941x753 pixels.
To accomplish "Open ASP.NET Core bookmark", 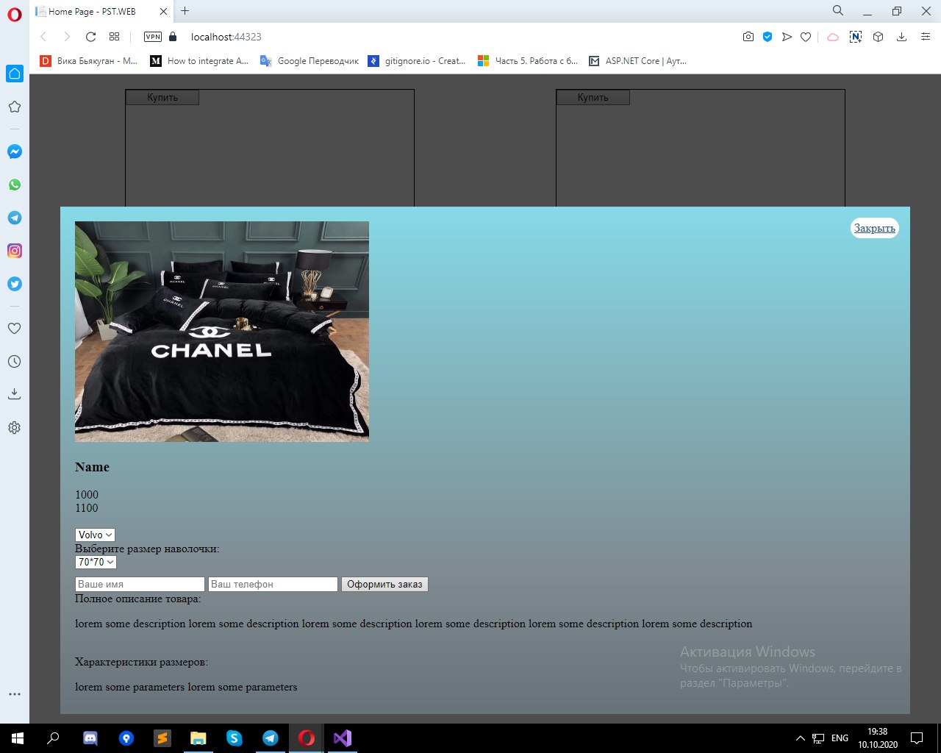I will point(638,61).
